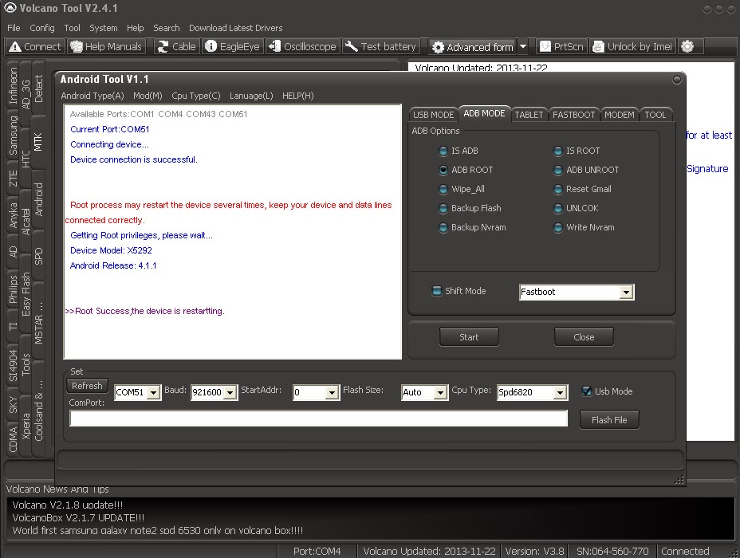Click 'Root Success' line in the log

(x=144, y=311)
